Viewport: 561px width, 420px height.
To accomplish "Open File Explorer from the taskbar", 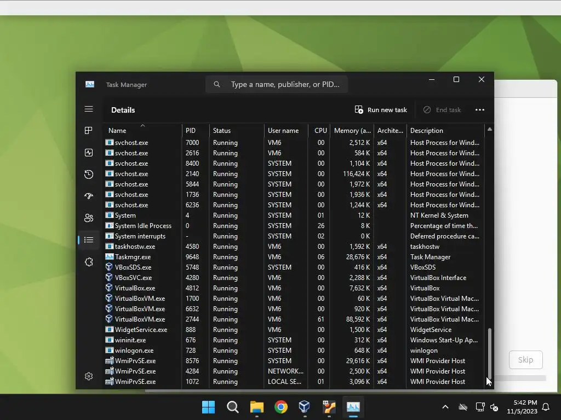I will coord(257,407).
